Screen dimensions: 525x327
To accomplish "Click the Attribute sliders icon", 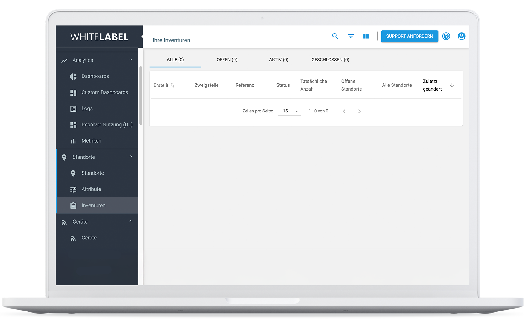I will point(73,189).
